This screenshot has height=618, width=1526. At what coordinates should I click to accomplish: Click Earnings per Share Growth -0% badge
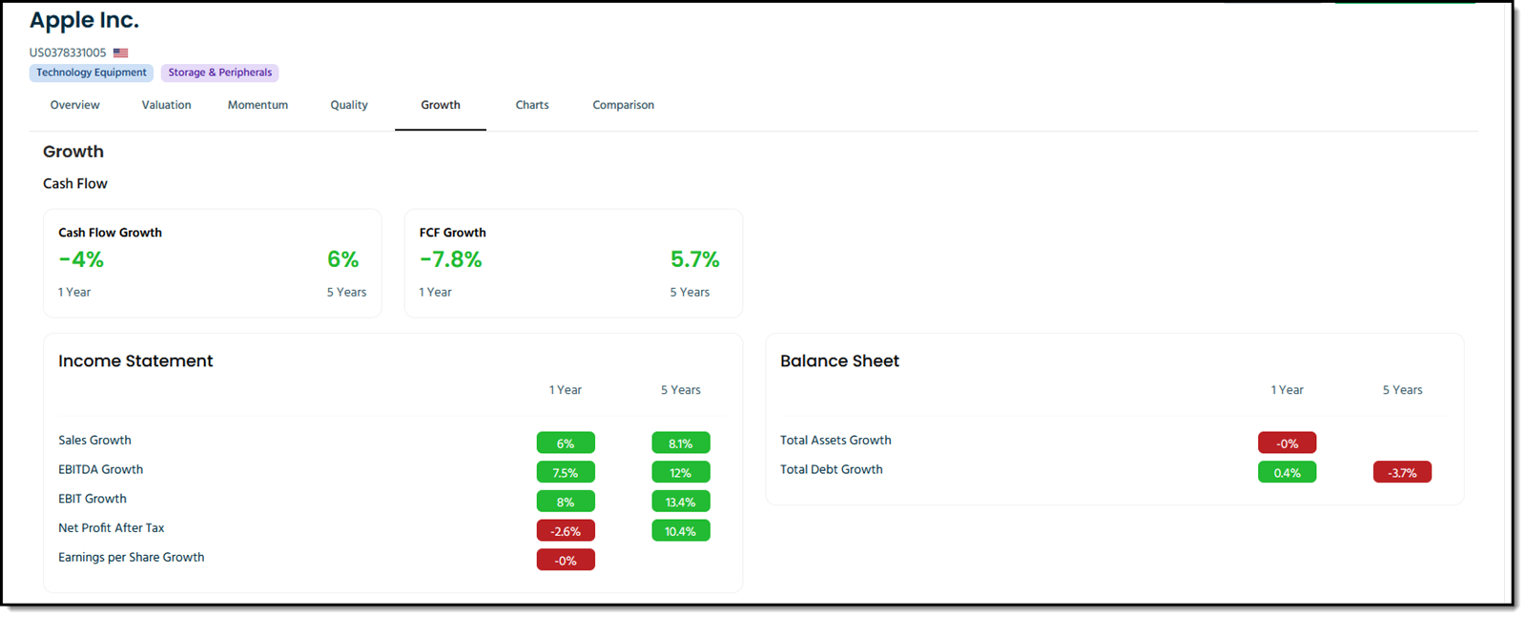(x=566, y=561)
